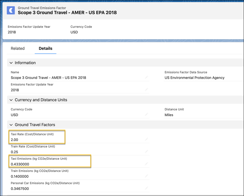Click US Environmental Protection Agency data source value
The width and height of the screenshot is (244, 196).
[195, 78]
